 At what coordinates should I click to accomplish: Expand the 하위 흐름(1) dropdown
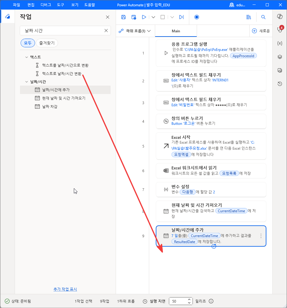pos(135,31)
